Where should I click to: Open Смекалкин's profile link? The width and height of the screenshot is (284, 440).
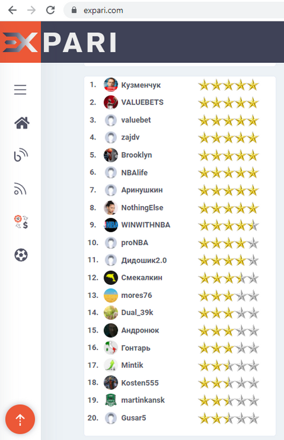click(x=142, y=278)
